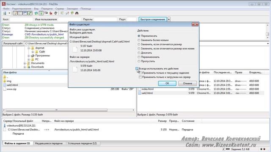Screen dimensions: 271x152
Task: Click www.zip file icon
Action: pos(5,89)
